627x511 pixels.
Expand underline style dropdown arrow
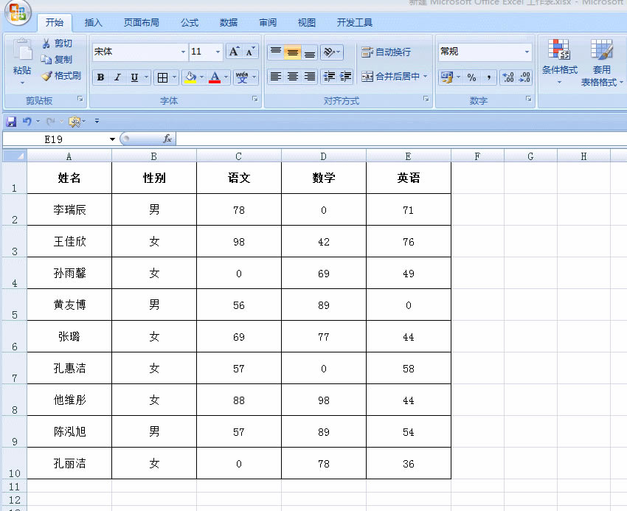click(x=146, y=77)
